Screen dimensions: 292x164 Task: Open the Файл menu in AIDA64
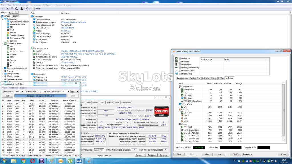(x=3, y=5)
